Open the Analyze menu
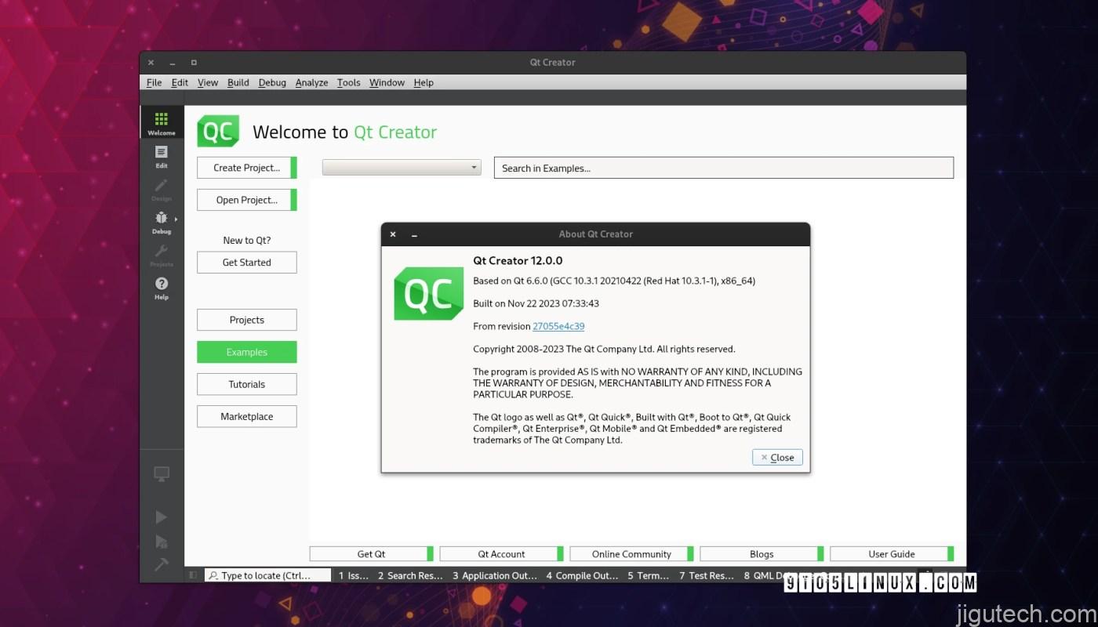This screenshot has height=627, width=1098. [x=311, y=82]
